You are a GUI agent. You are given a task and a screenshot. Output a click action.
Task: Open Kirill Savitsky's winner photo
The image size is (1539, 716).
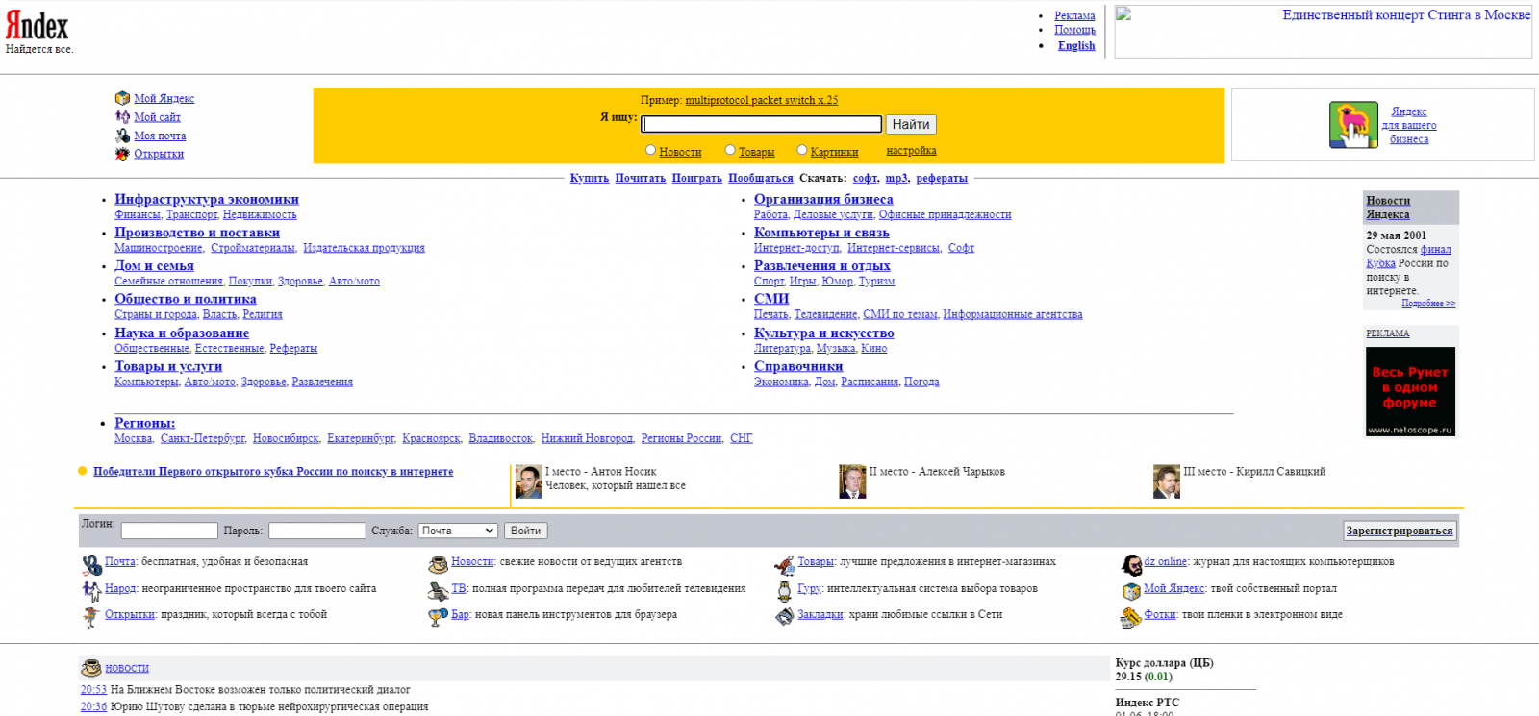point(1167,481)
